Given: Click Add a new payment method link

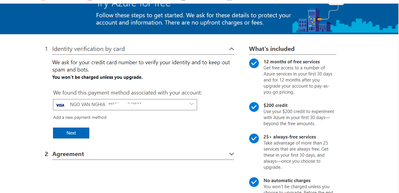Looking at the screenshot, I should click(80, 117).
